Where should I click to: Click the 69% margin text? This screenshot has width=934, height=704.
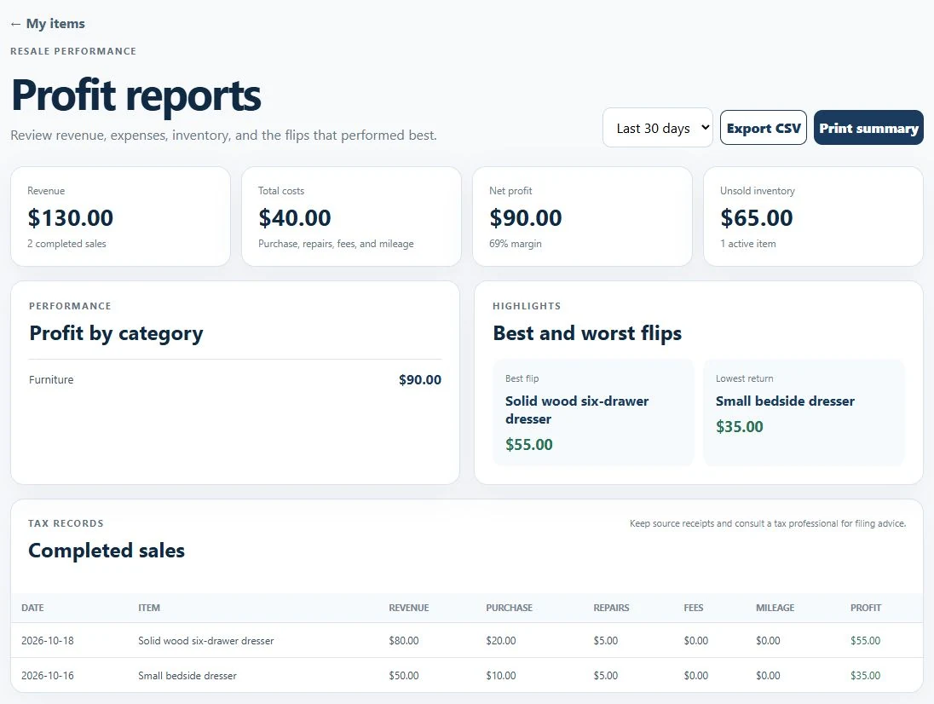pos(516,244)
